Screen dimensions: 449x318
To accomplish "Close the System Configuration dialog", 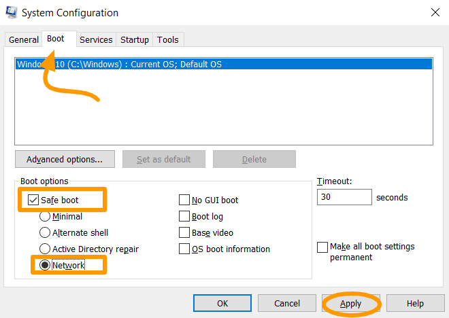I will [435, 12].
